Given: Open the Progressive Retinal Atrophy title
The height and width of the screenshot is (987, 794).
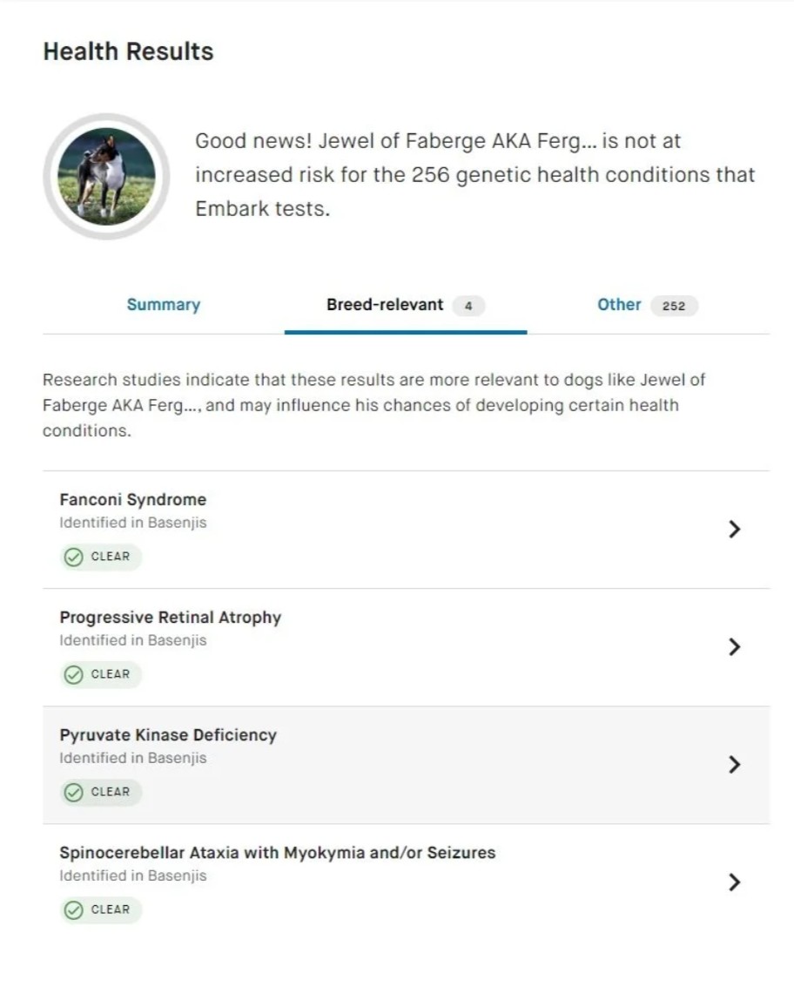Looking at the screenshot, I should coord(171,618).
